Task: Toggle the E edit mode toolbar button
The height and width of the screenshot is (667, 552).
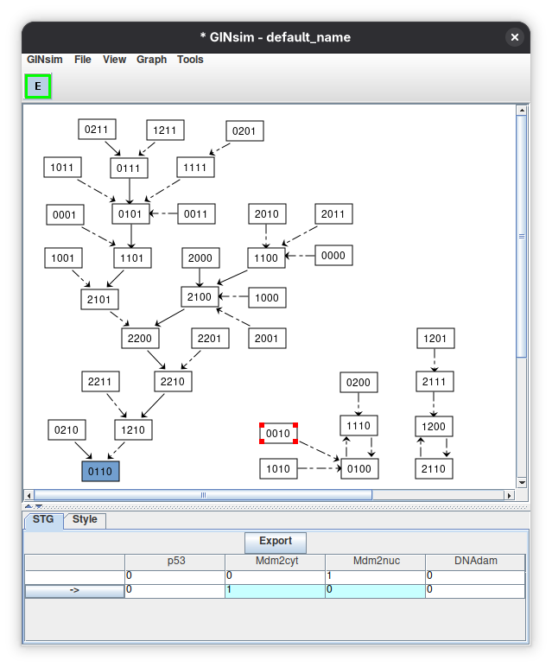Action: [x=38, y=86]
